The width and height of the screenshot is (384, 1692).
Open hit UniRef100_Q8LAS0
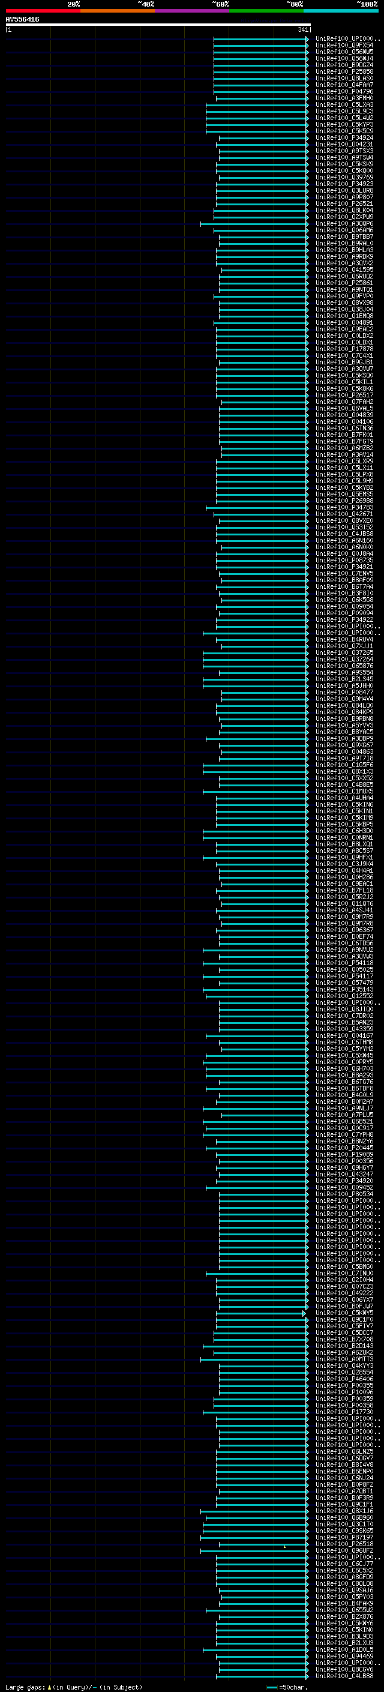[x=344, y=78]
